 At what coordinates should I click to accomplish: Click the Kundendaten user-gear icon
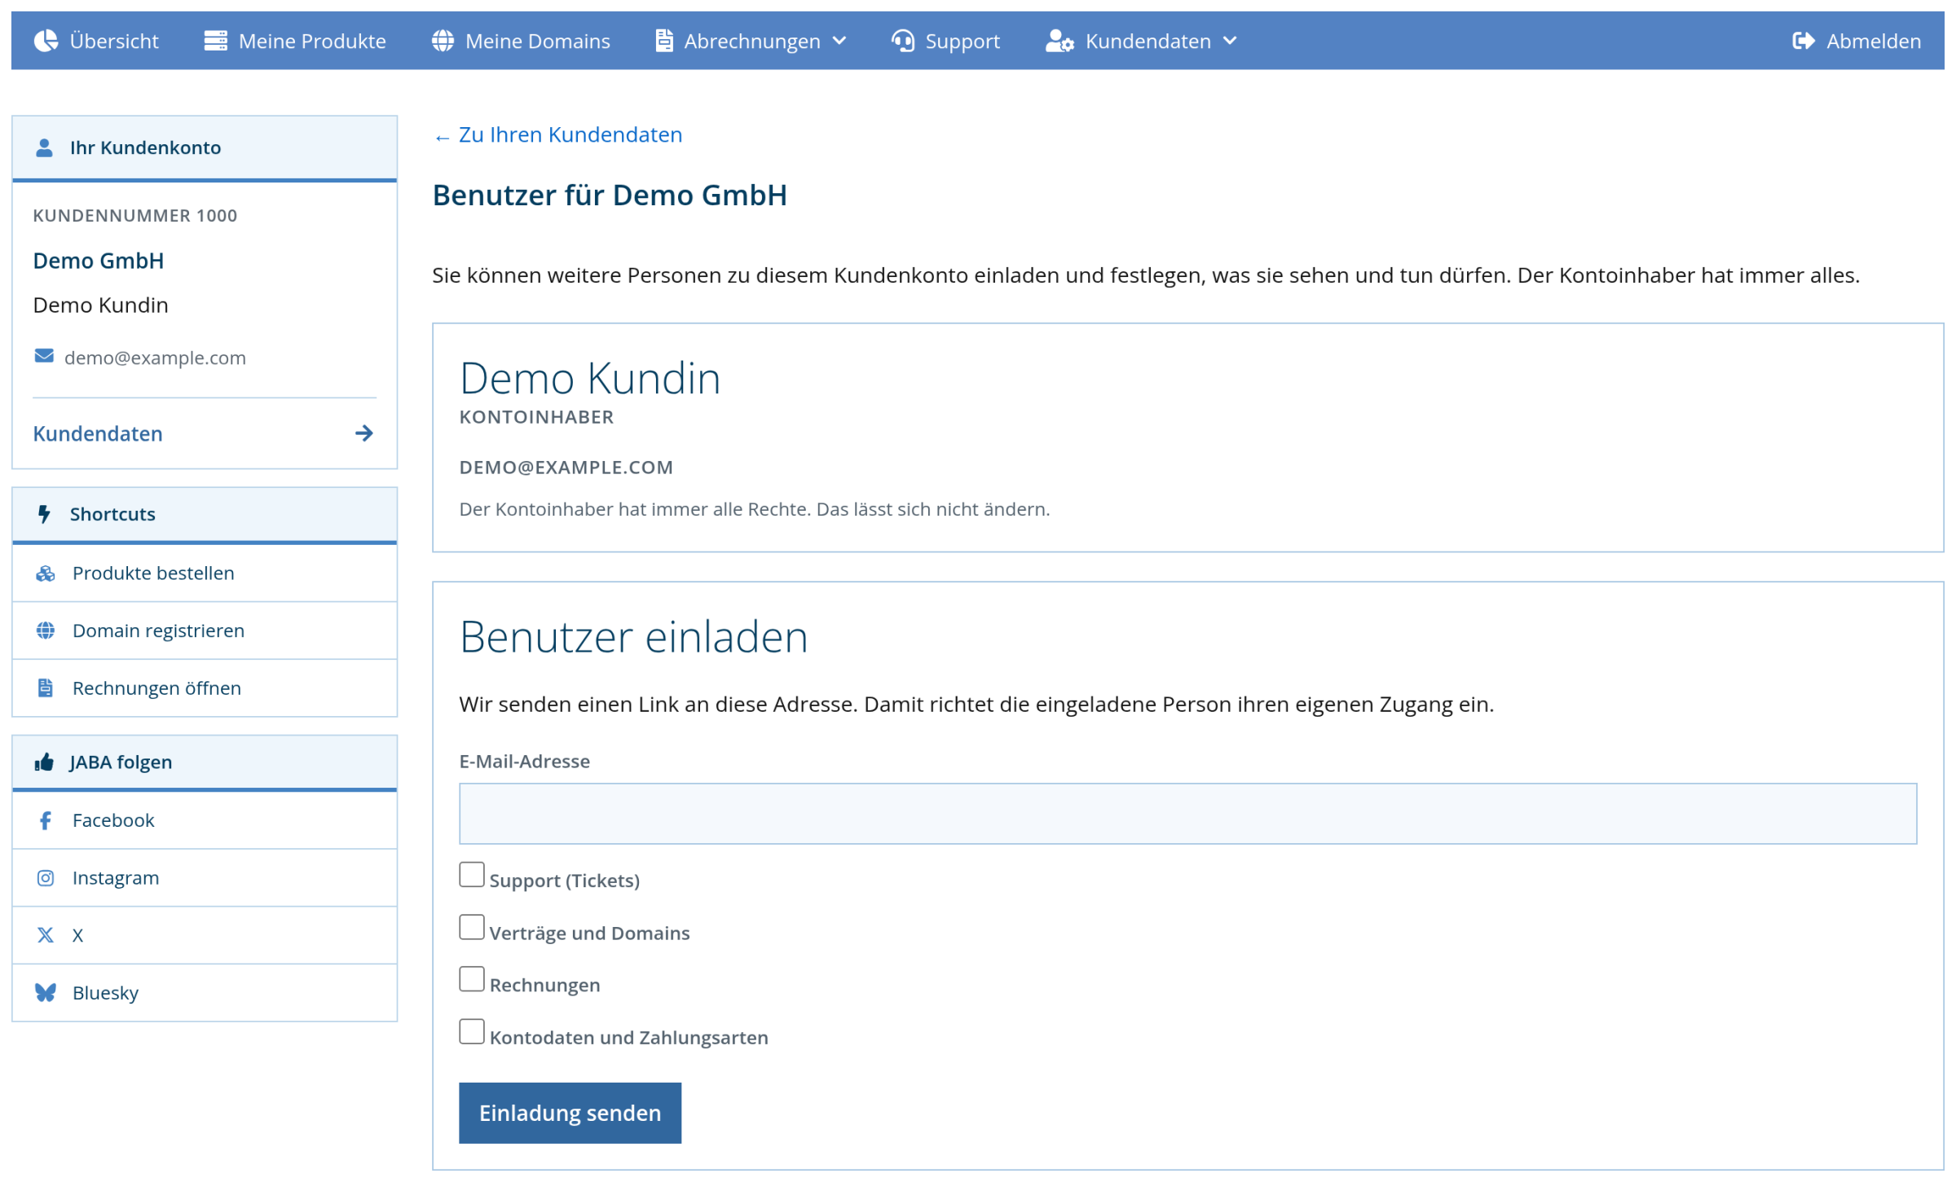coord(1059,41)
